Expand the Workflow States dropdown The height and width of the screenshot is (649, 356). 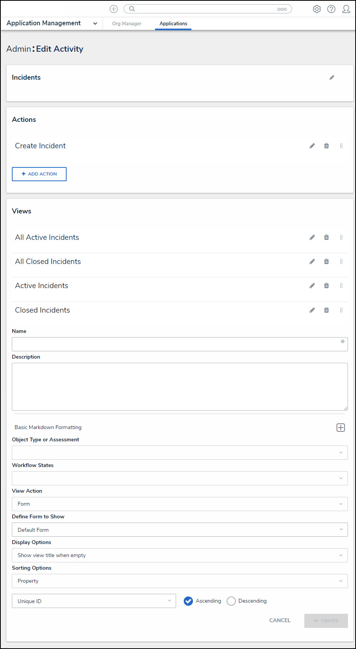coord(180,478)
